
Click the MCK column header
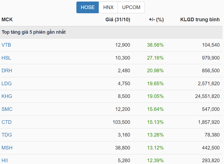coord(7,20)
